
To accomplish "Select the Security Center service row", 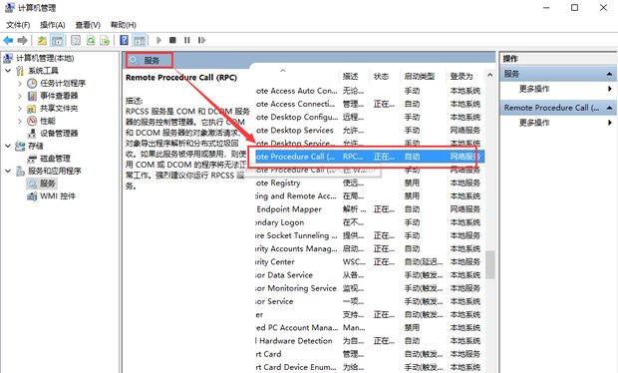I will pyautogui.click(x=370, y=262).
